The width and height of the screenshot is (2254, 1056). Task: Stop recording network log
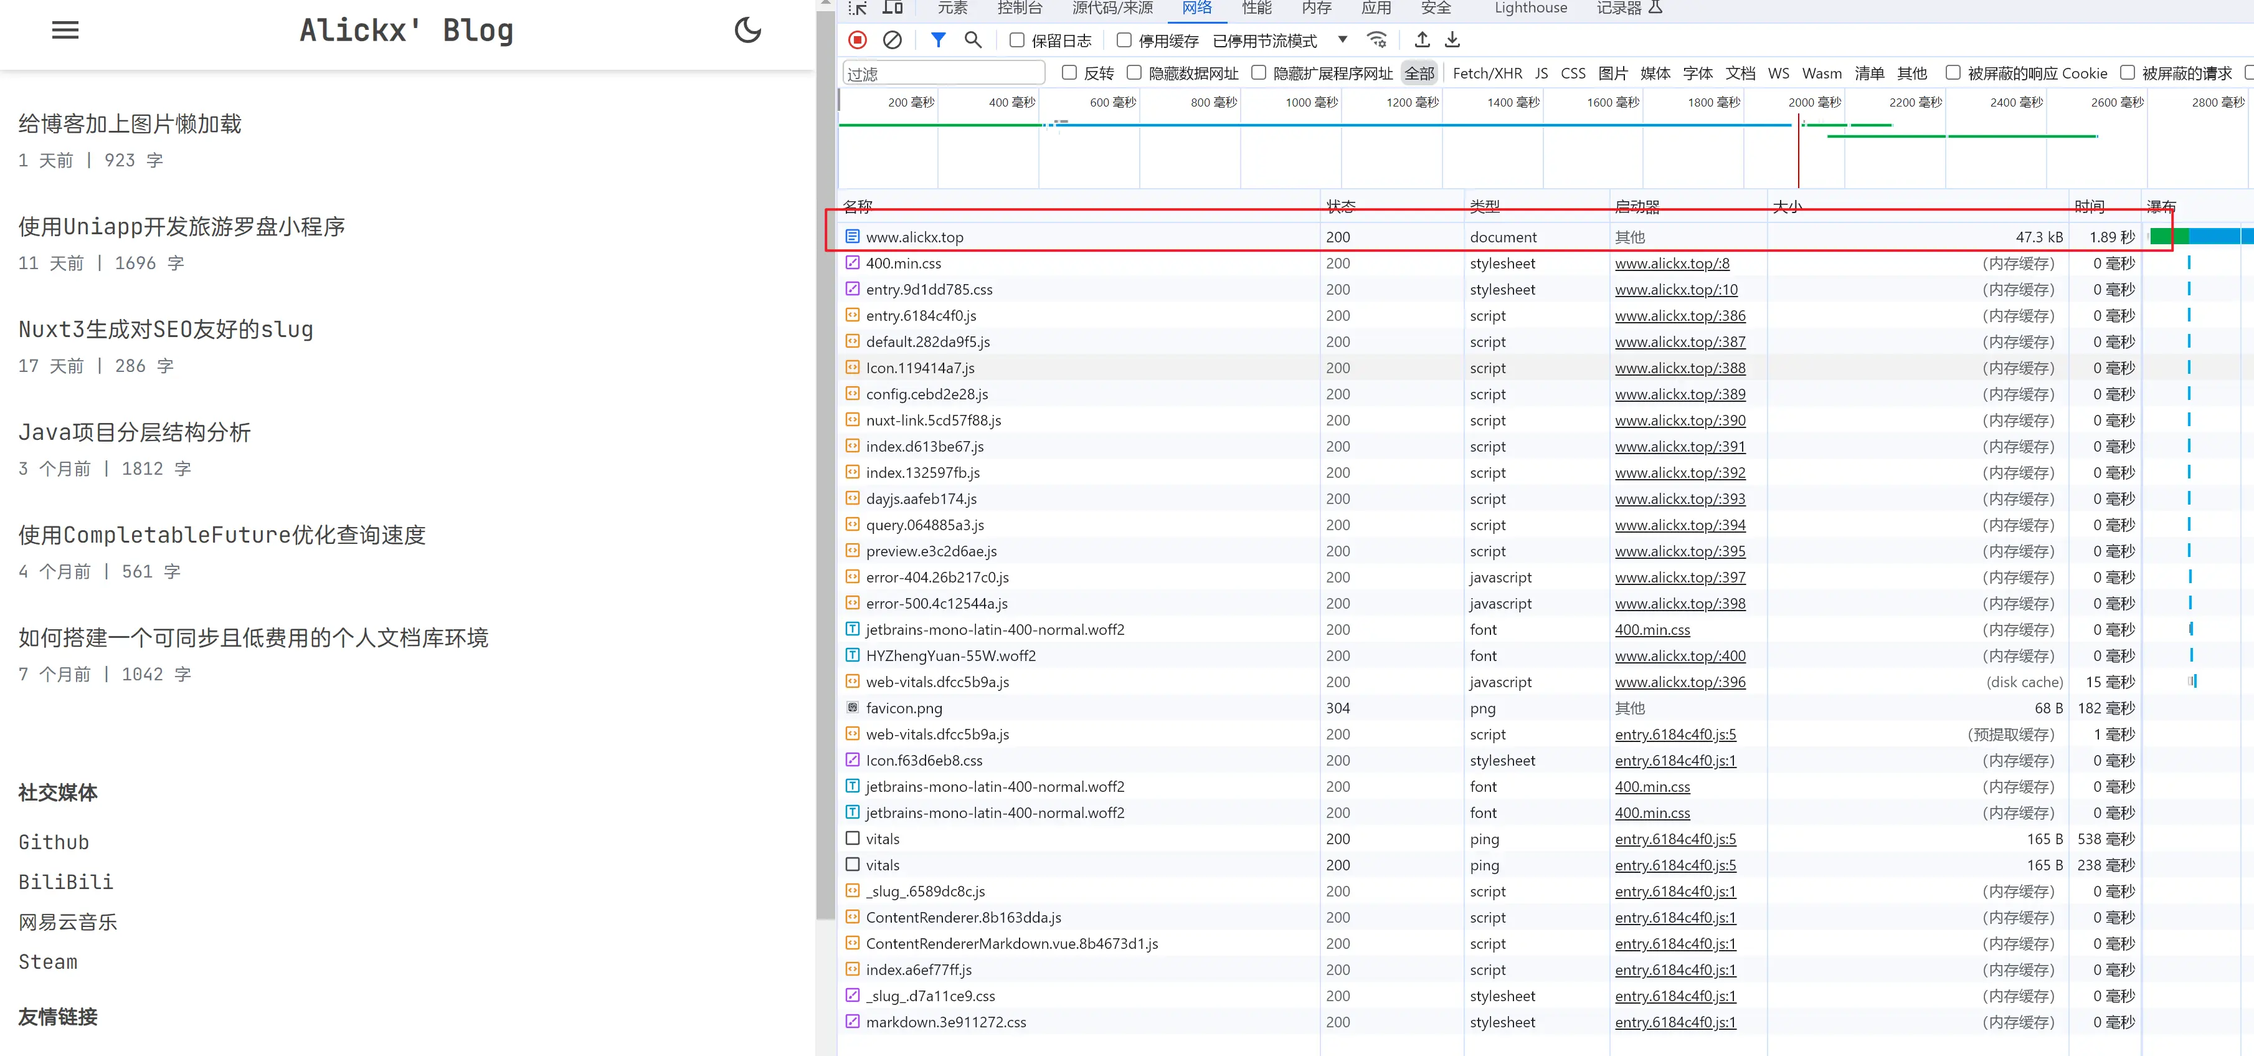[x=858, y=40]
